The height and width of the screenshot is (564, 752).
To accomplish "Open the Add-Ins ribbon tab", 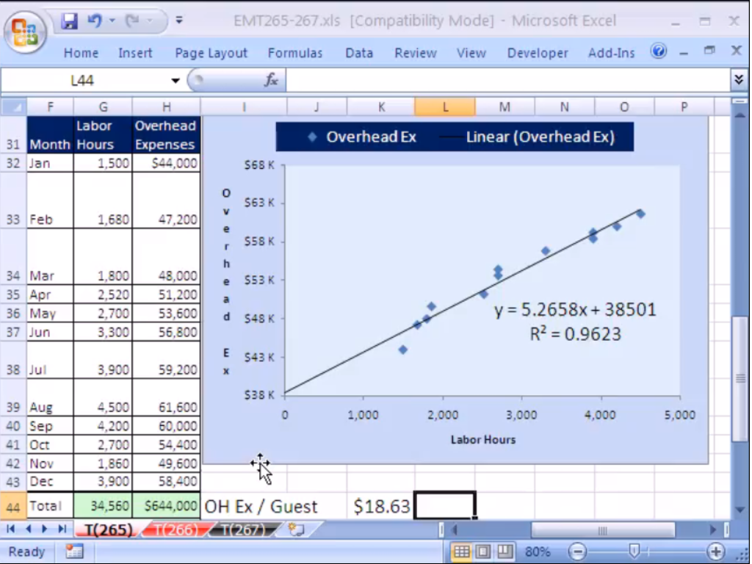I will click(612, 53).
